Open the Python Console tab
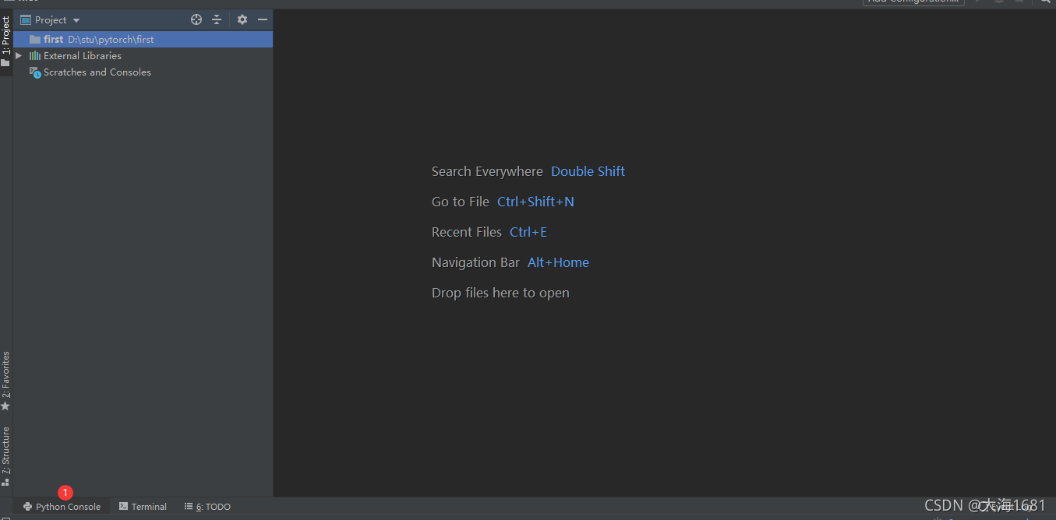 pyautogui.click(x=62, y=507)
